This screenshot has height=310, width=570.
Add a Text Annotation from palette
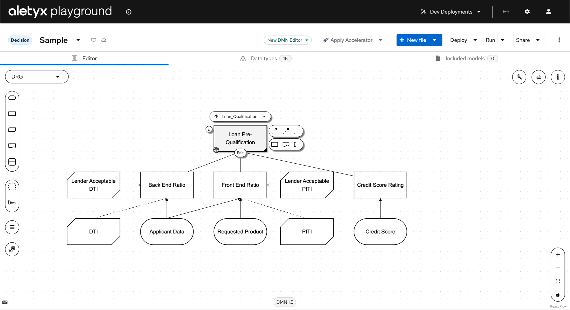[12, 203]
